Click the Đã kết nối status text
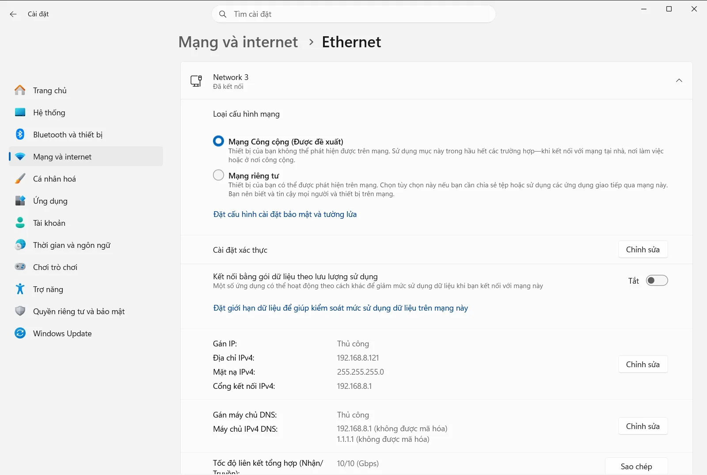 (x=228, y=87)
